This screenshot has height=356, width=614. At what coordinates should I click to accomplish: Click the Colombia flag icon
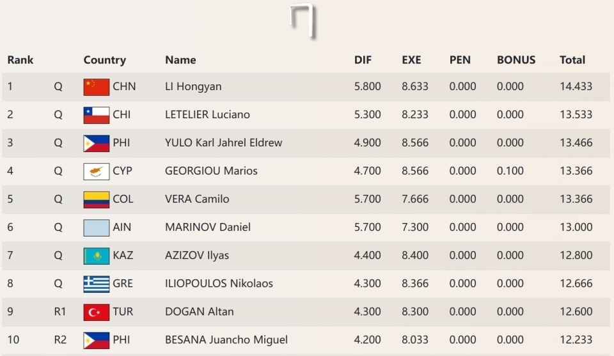(96, 199)
